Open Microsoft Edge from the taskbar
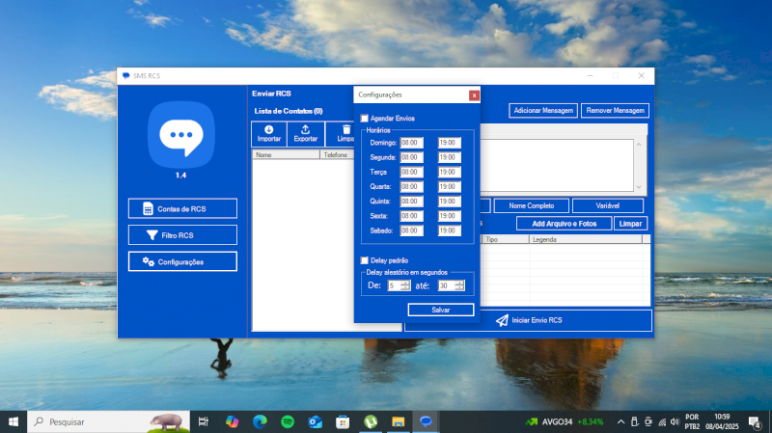 (260, 421)
